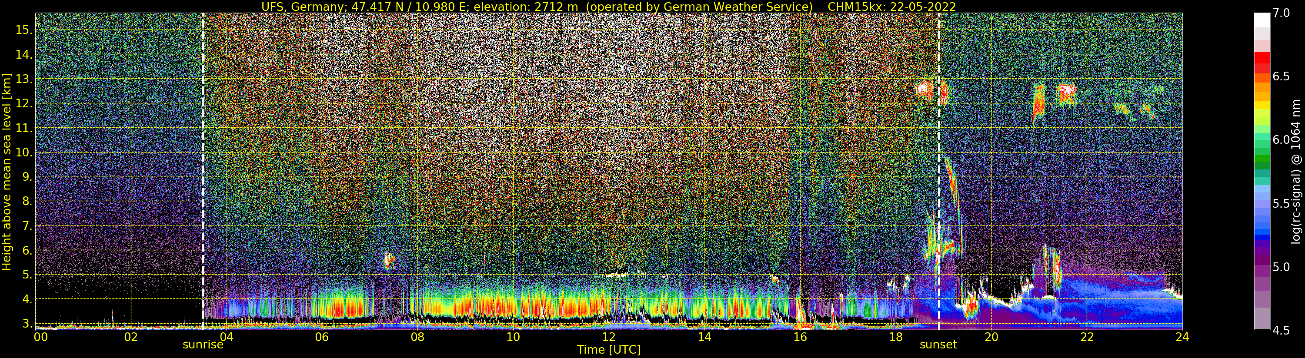Click the cirrus patch near 21 UTC at 12 km
The image size is (1305, 358).
point(1038,104)
